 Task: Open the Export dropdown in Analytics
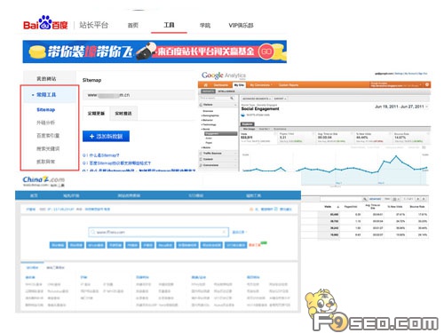click(x=281, y=99)
